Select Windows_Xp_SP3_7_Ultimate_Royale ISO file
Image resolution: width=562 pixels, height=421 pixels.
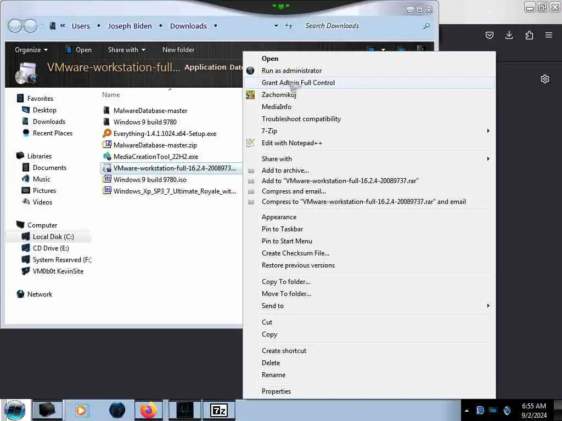170,191
